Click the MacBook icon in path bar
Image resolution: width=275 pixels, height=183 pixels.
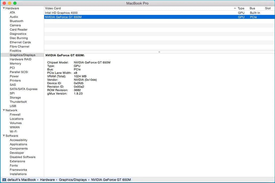pyautogui.click(x=4, y=180)
